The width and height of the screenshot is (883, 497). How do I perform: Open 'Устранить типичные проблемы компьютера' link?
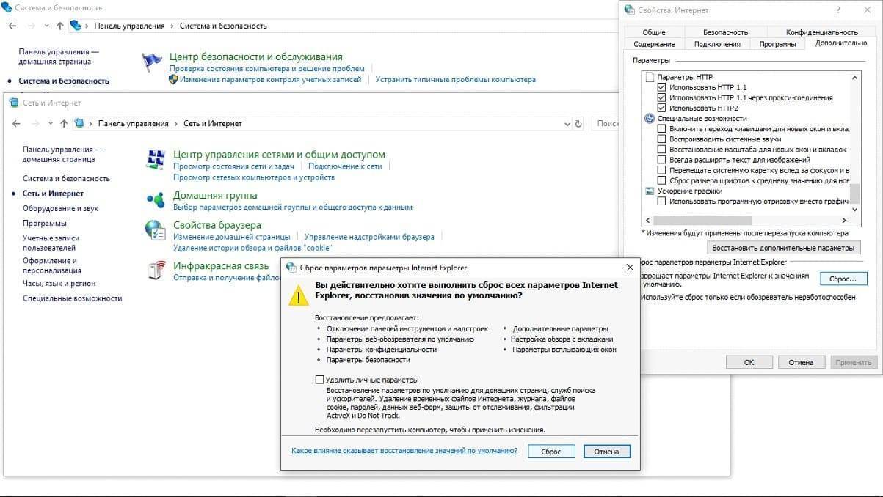(x=456, y=79)
